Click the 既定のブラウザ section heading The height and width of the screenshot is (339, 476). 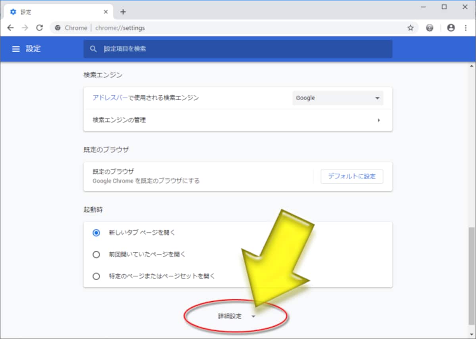click(106, 149)
